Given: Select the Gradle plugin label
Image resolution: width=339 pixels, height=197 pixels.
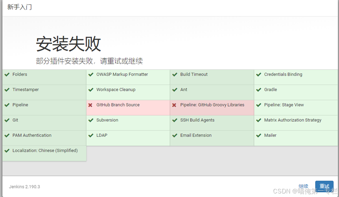Looking at the screenshot, I should click(x=270, y=90).
